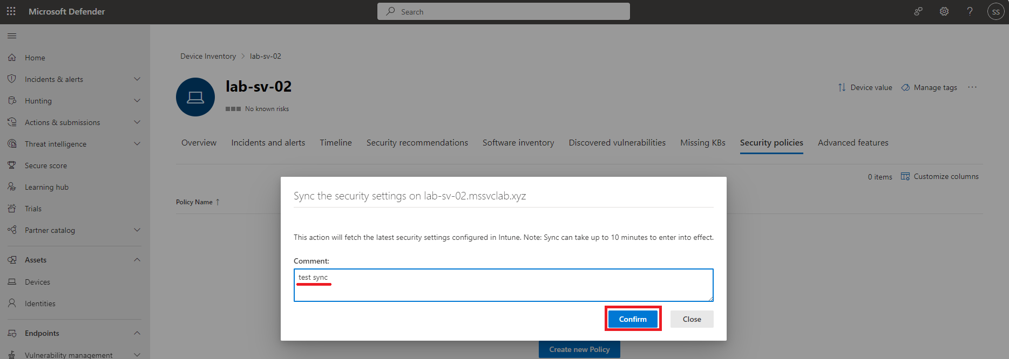Click the Incidents & alerts shield icon

12,79
